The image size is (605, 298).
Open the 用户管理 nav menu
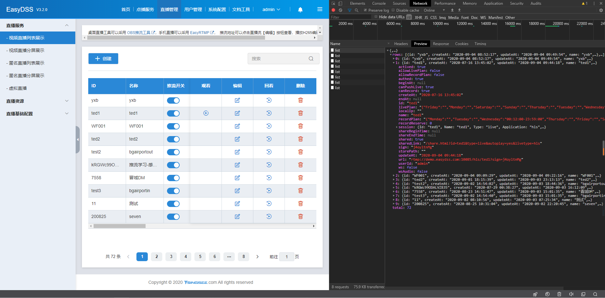point(193,9)
